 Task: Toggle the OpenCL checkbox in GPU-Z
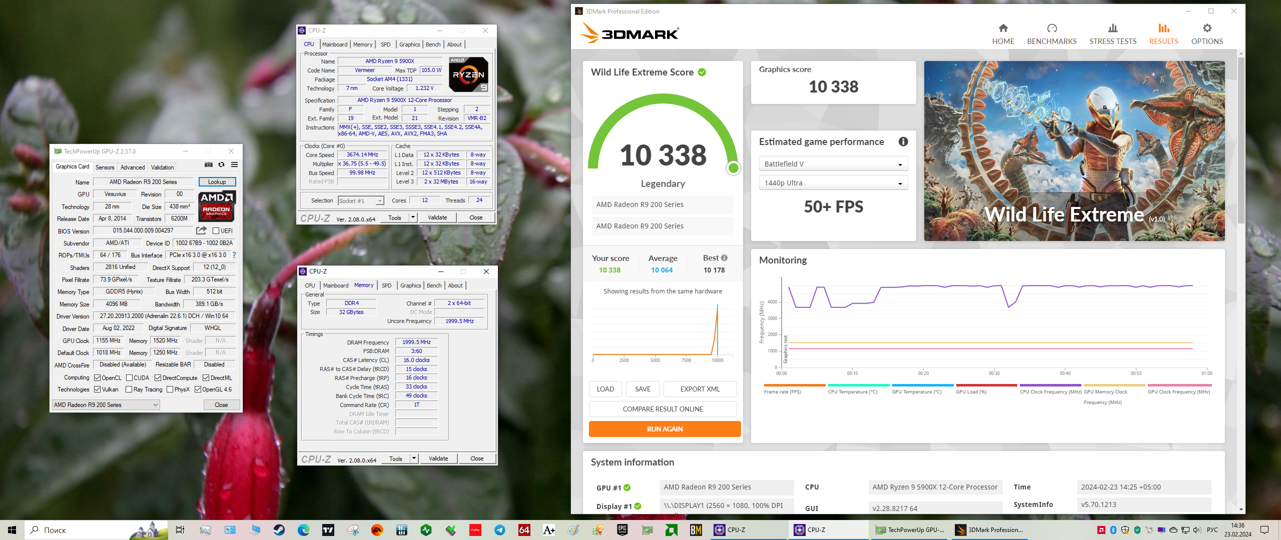[x=98, y=378]
